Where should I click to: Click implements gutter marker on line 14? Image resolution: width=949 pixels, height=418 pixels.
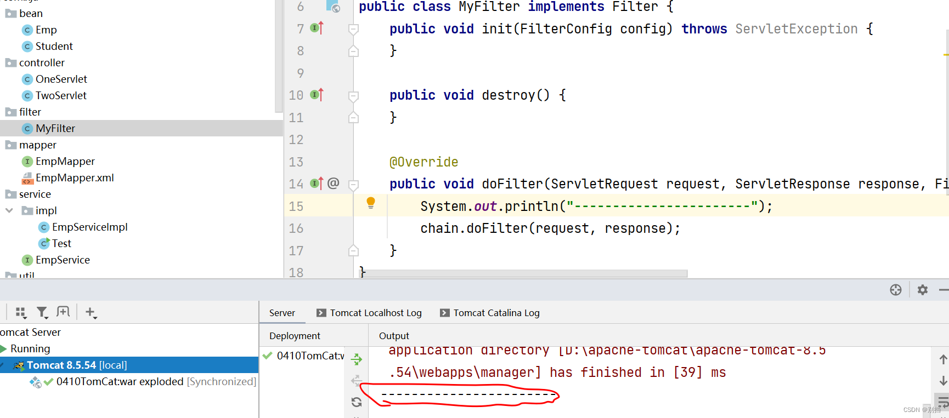(317, 184)
